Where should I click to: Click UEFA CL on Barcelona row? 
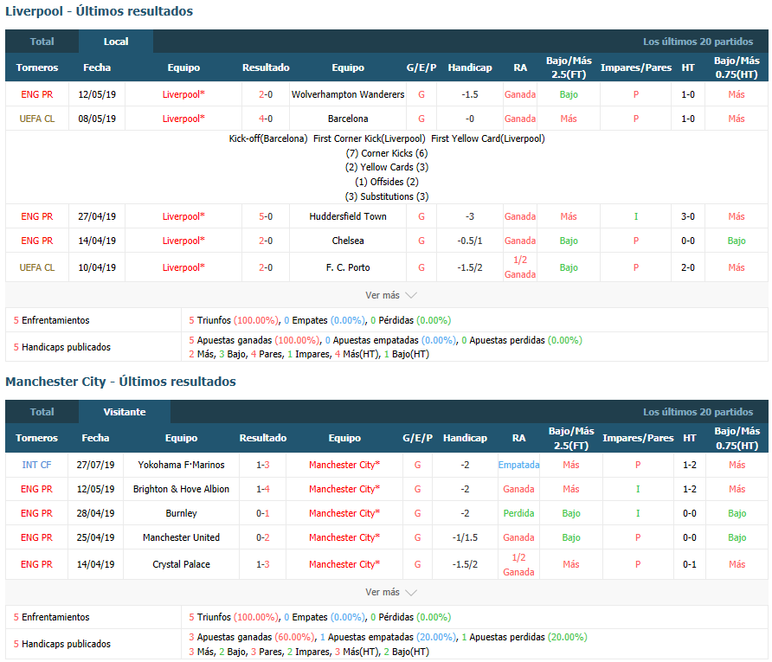pyautogui.click(x=37, y=119)
